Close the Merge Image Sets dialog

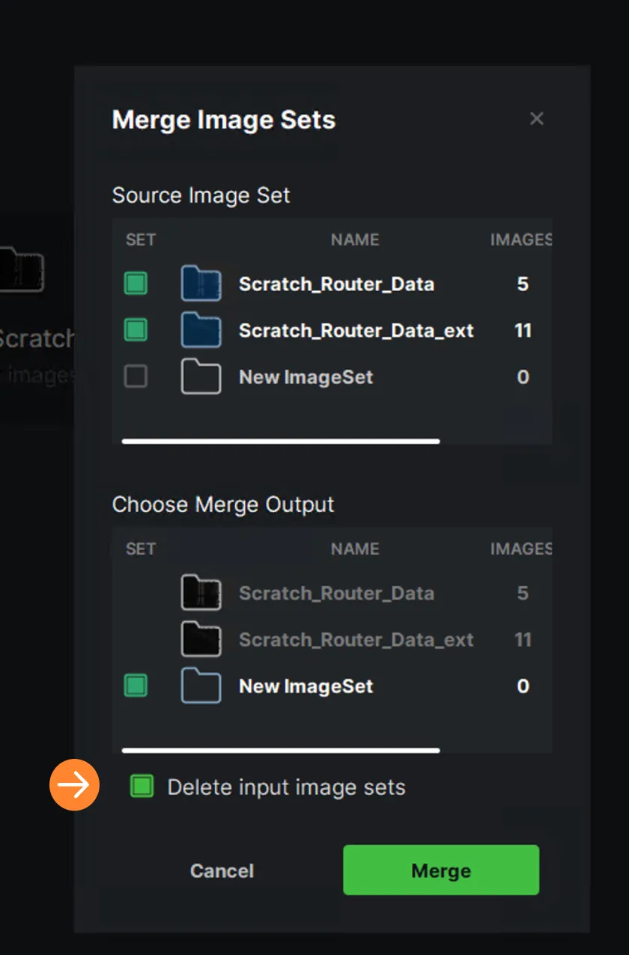[536, 118]
